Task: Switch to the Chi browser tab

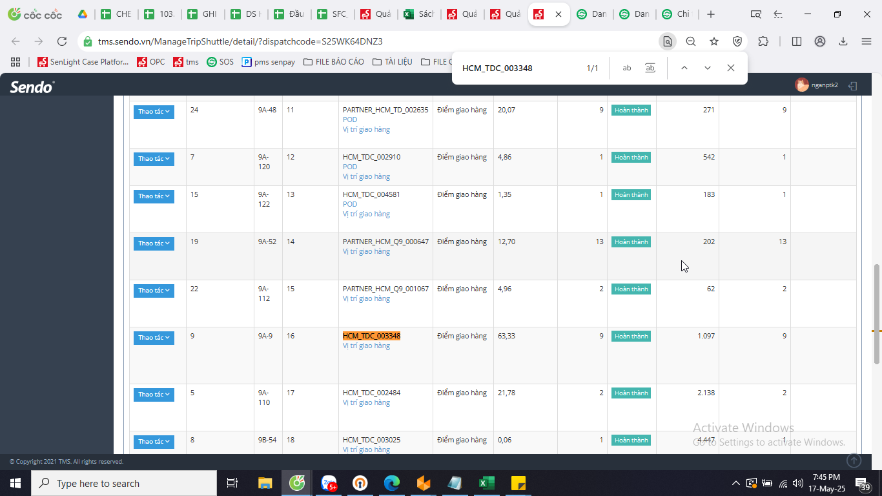Action: [677, 14]
